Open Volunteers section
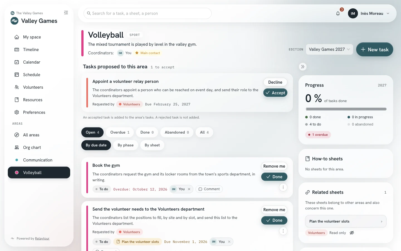Image resolution: width=401 pixels, height=251 pixels. [x=39, y=87]
